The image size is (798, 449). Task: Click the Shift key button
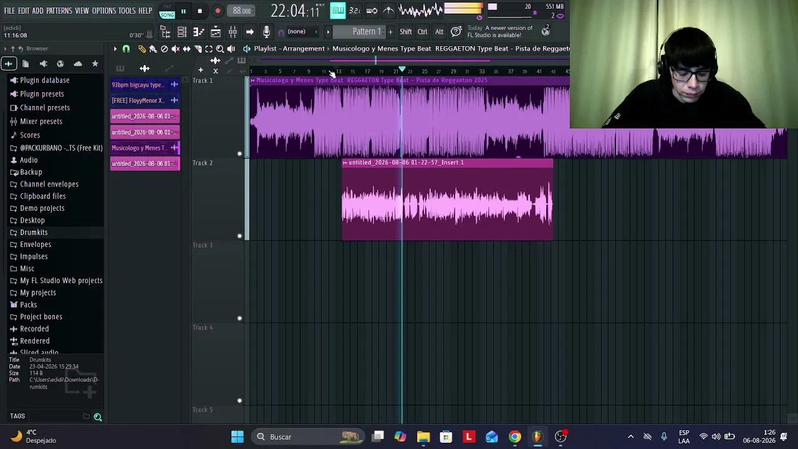[x=406, y=32]
